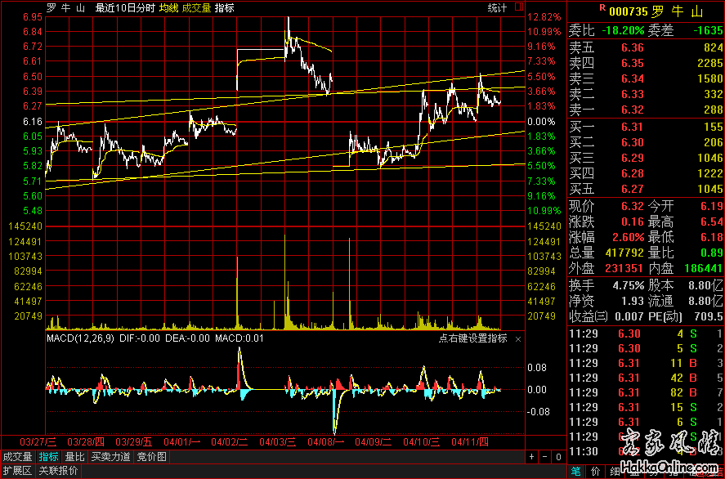Open the 统计 statistics option
The width and height of the screenshot is (725, 479).
point(496,8)
